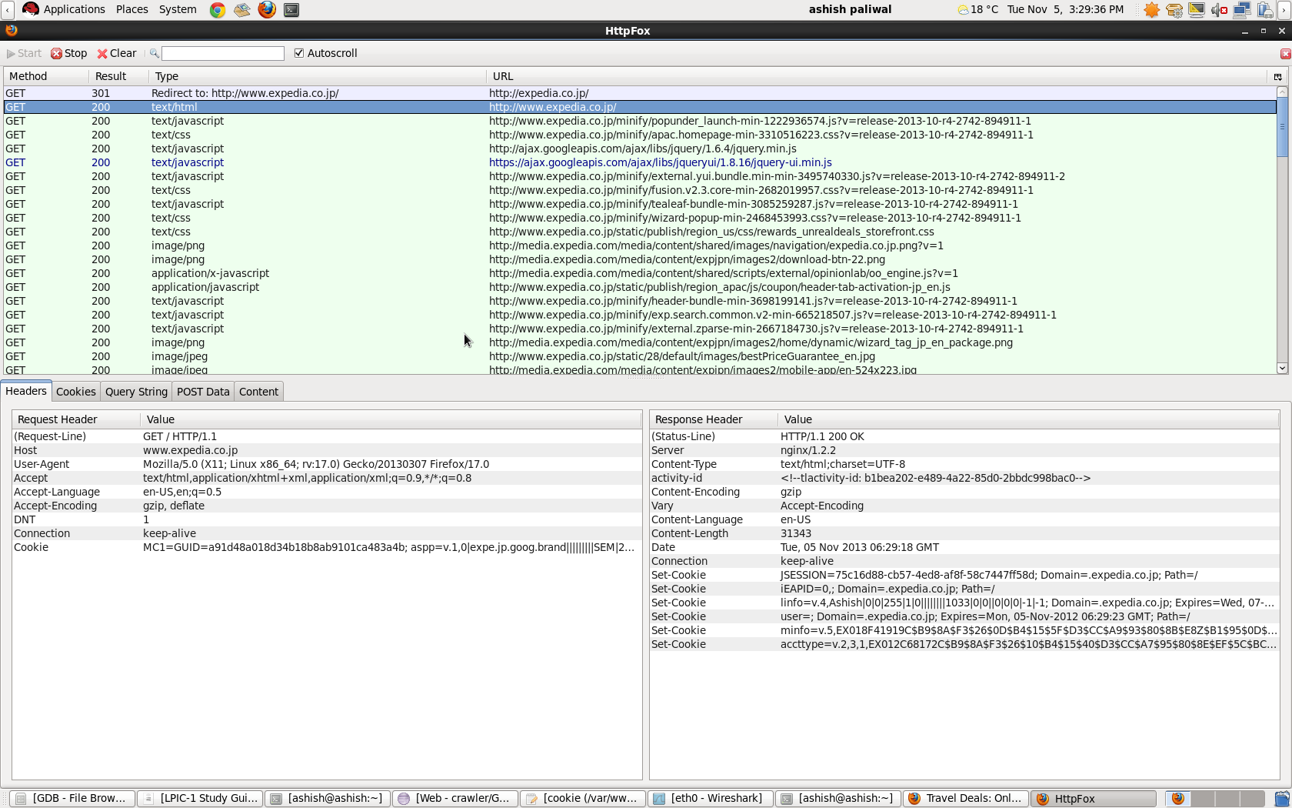The width and height of the screenshot is (1292, 808).
Task: Click the Content-Length 31343 response row
Action: pyautogui.click(x=964, y=533)
